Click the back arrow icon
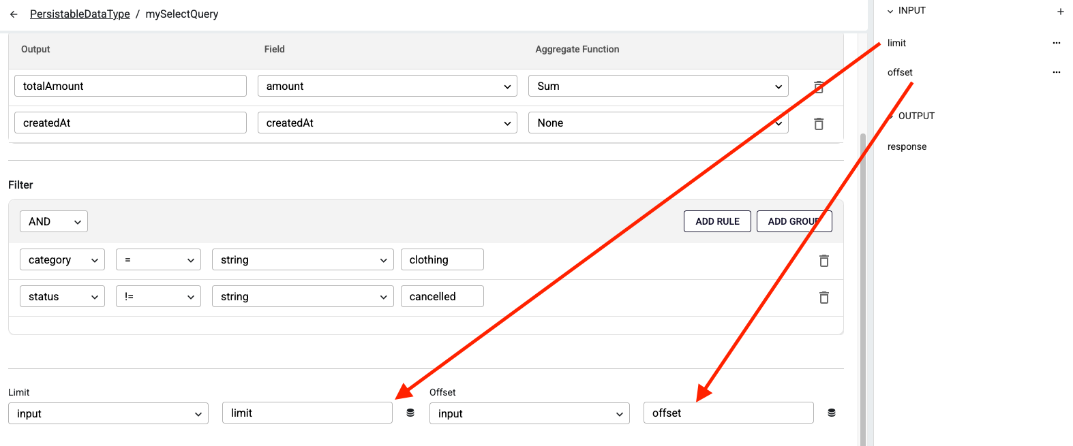Screen dimensions: 1073x446 tap(14, 14)
